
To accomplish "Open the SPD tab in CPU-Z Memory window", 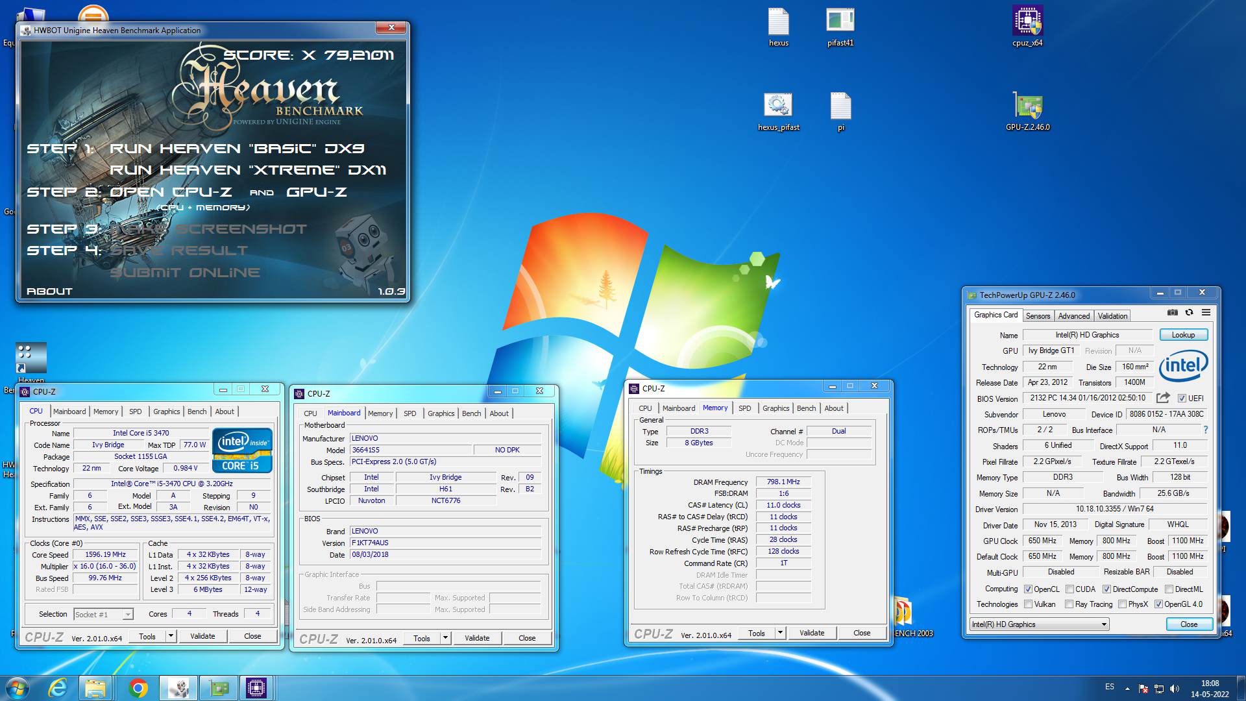I will [744, 408].
